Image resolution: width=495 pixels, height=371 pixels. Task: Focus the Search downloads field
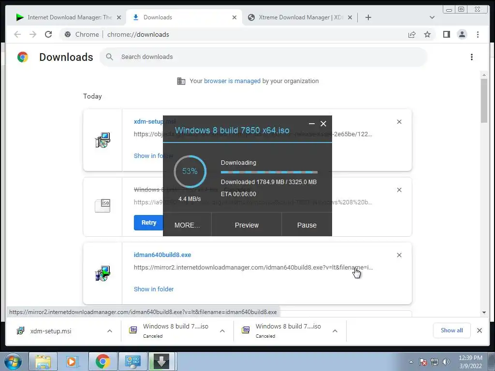point(263,57)
